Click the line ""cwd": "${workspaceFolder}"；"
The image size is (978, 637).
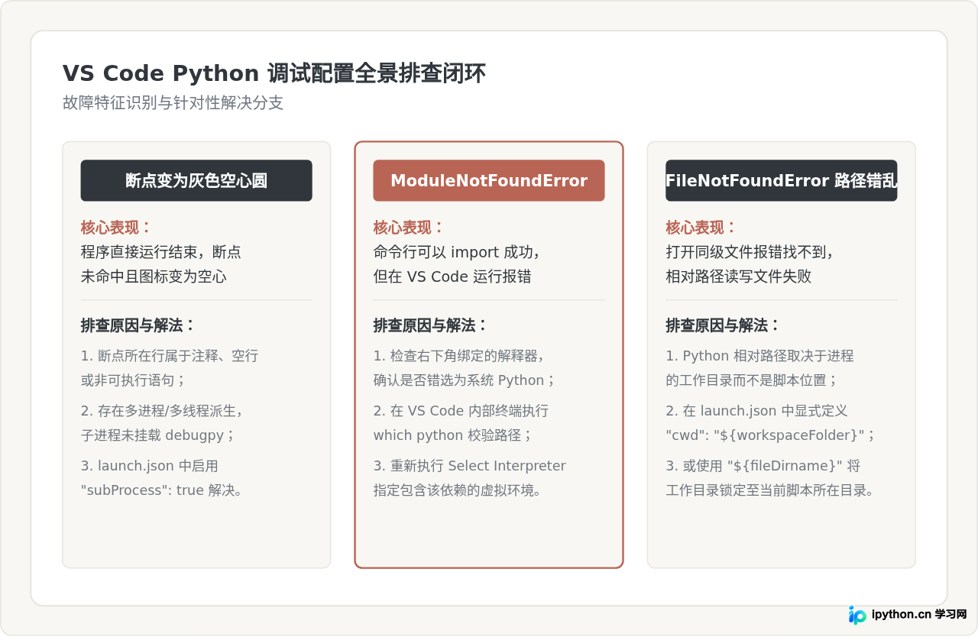tap(770, 435)
